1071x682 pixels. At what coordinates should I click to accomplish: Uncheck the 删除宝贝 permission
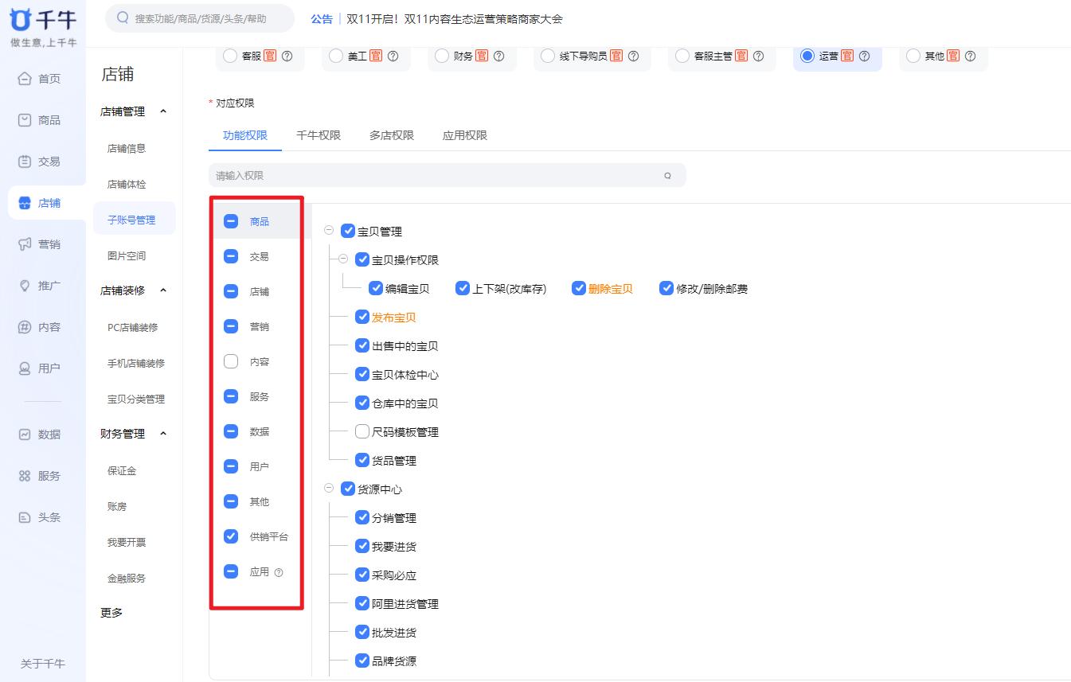(579, 288)
